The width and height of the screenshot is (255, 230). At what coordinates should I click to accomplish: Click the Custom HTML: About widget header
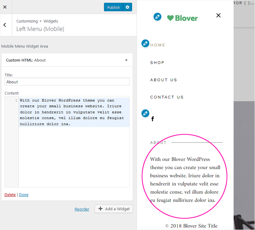click(x=67, y=60)
